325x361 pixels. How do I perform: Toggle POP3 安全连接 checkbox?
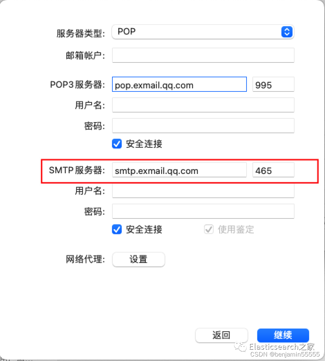click(117, 144)
